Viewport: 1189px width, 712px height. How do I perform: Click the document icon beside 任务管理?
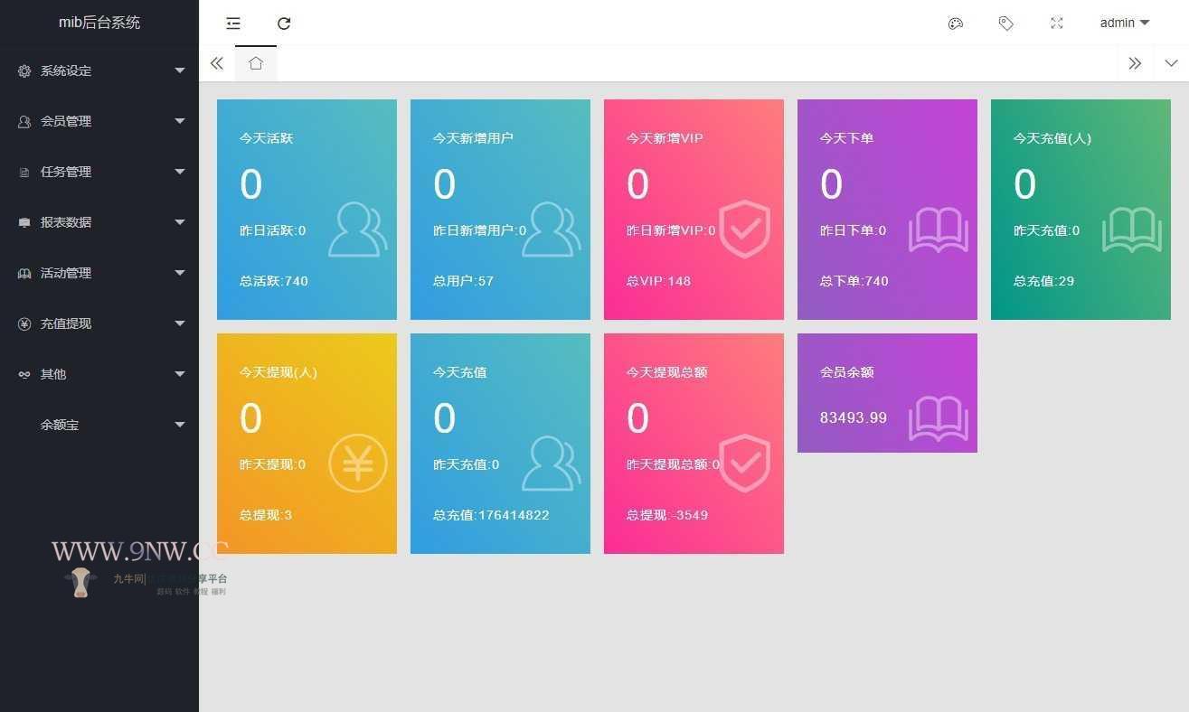(x=24, y=172)
